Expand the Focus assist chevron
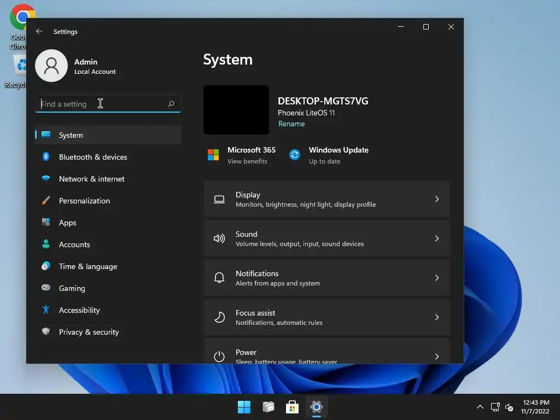Screen dimensions: 560x420 437,317
